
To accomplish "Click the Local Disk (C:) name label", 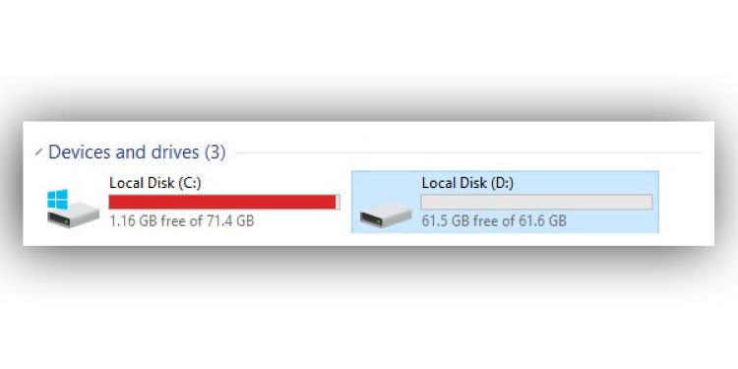I will (x=155, y=183).
